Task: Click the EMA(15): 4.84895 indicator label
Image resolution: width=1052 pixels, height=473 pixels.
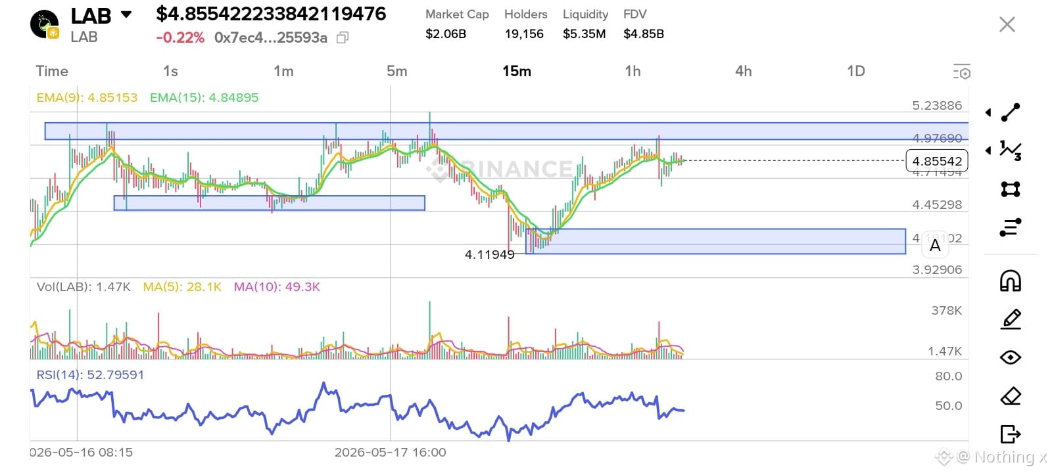Action: 204,97
